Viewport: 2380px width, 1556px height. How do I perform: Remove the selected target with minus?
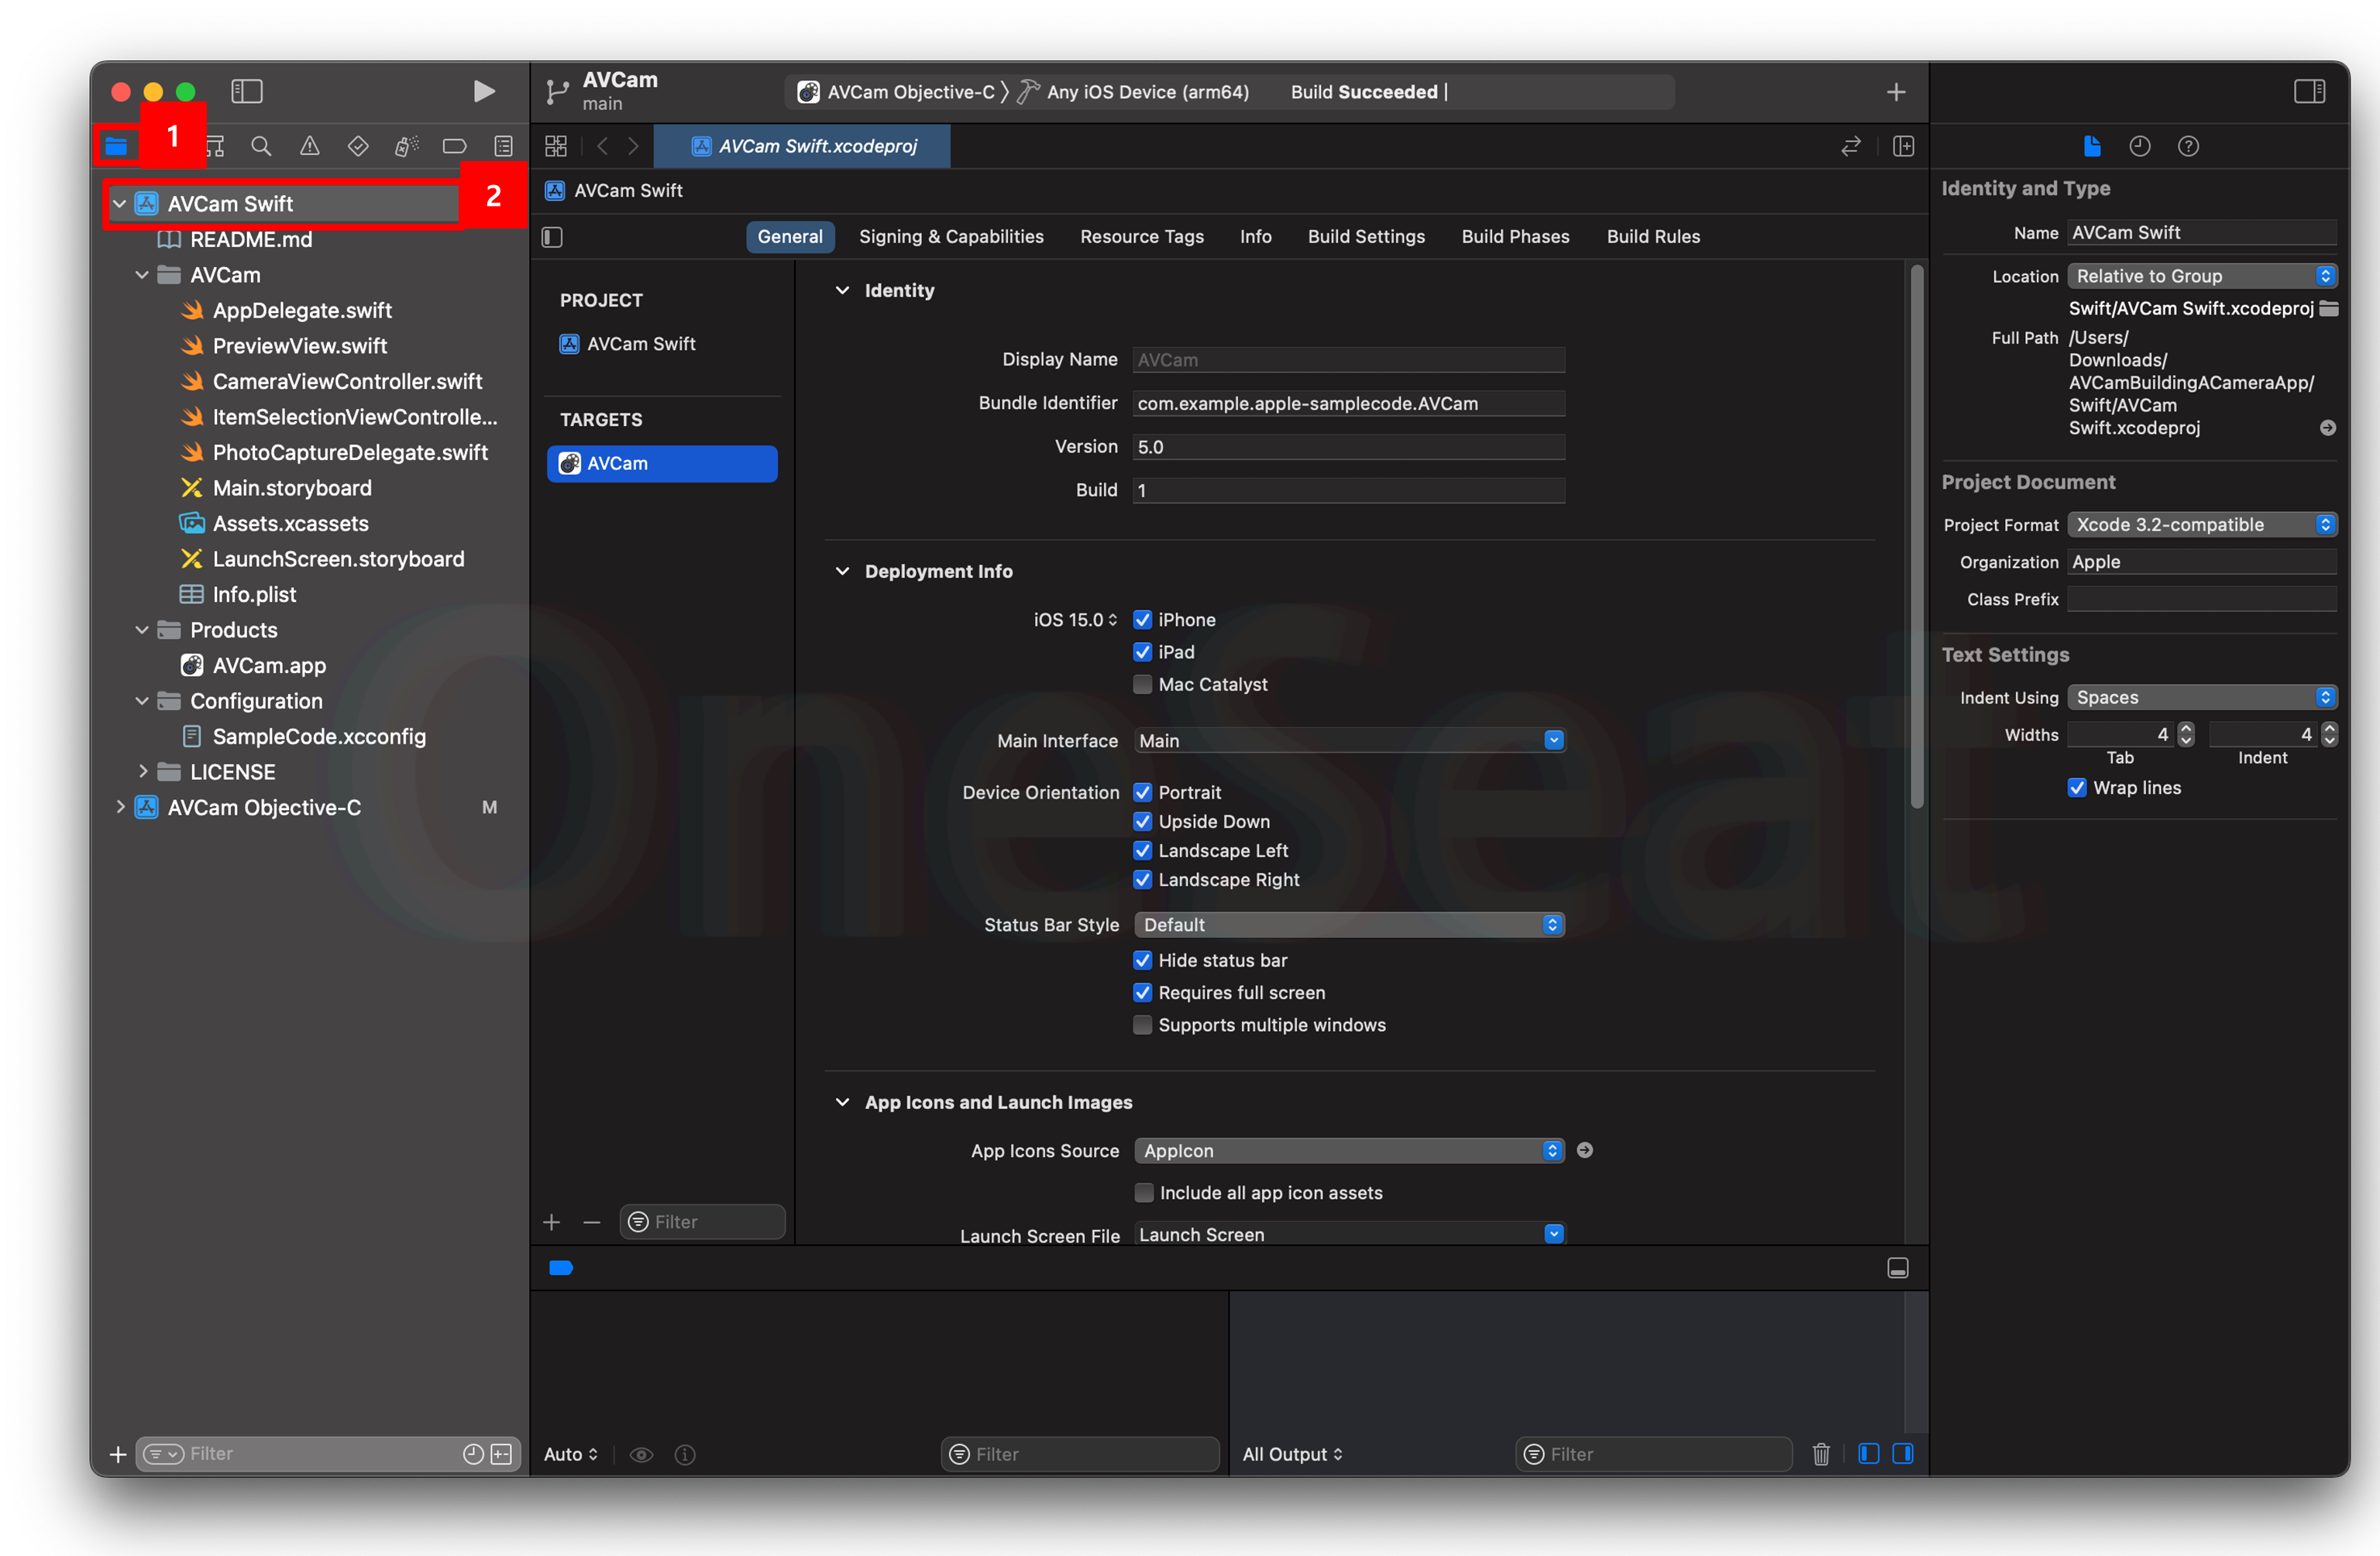[592, 1222]
